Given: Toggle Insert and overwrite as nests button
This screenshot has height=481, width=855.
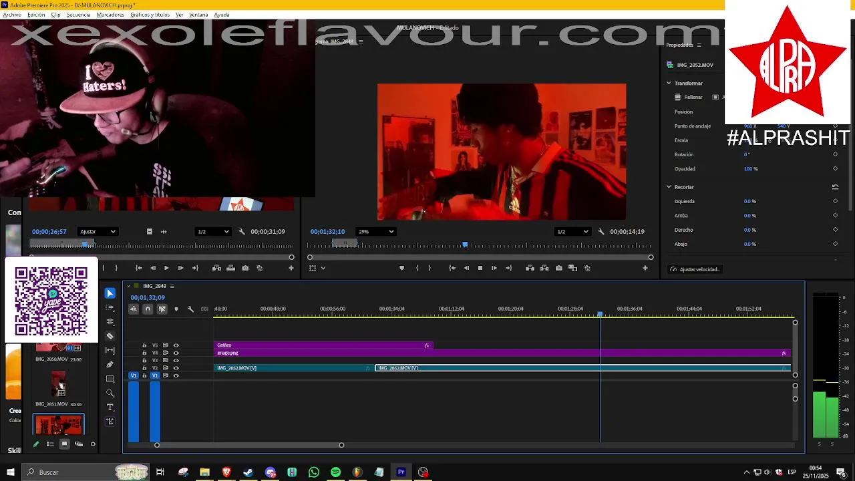Looking at the screenshot, I should pos(134,309).
